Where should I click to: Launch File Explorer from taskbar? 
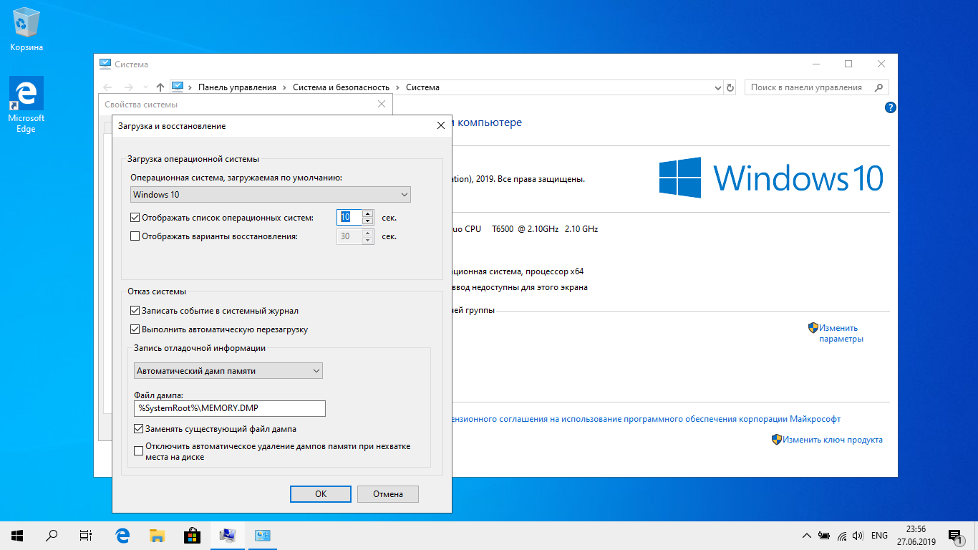157,535
